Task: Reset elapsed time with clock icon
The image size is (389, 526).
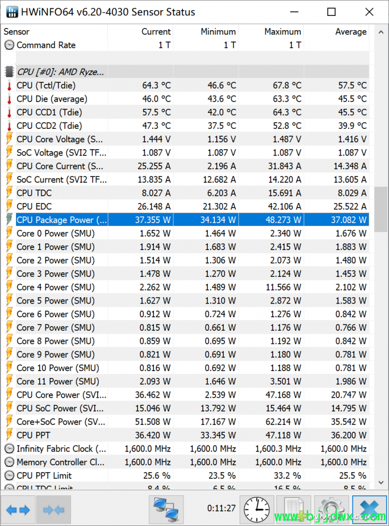Action: point(257,510)
